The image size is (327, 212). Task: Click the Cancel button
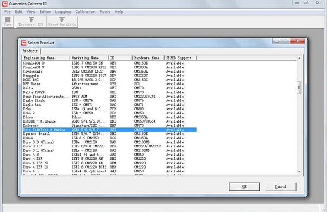281,187
